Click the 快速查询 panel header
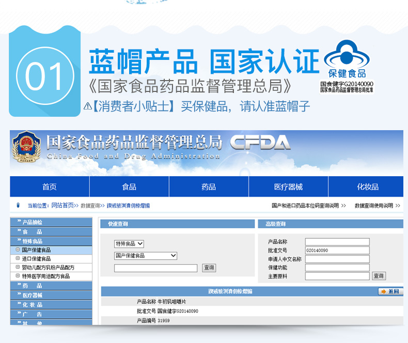This screenshot has width=408, height=343. pyautogui.click(x=178, y=224)
